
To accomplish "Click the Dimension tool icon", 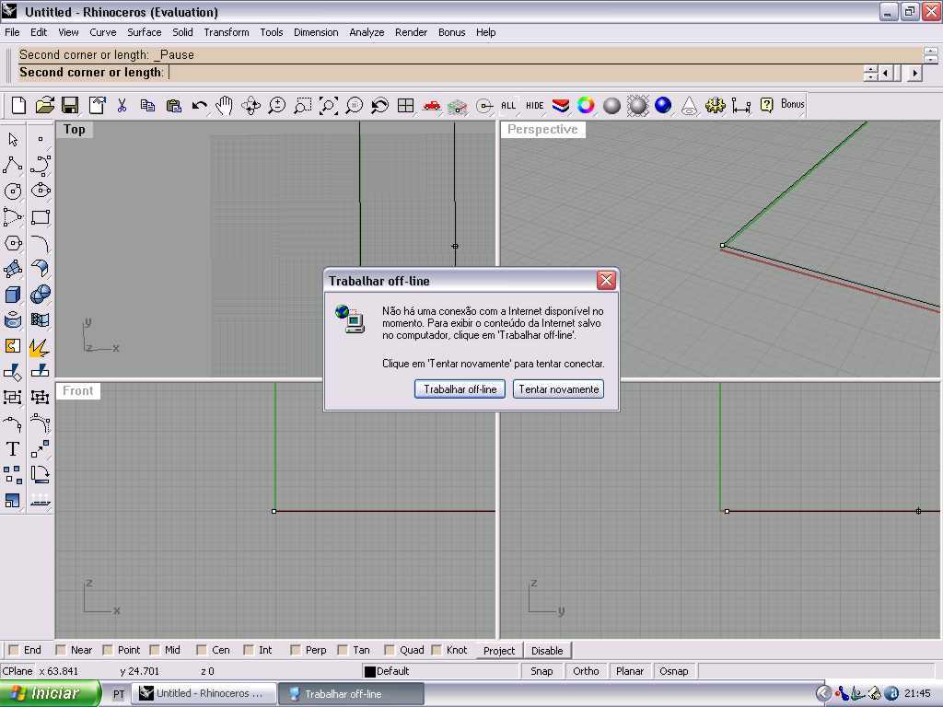I will click(x=741, y=107).
